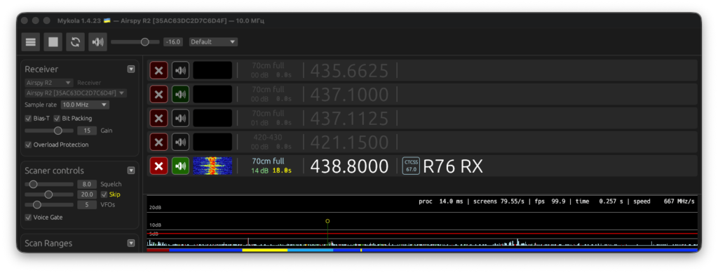This screenshot has height=273, width=718.
Task: Remove the 438.8000 channel with the X
Action: (158, 166)
